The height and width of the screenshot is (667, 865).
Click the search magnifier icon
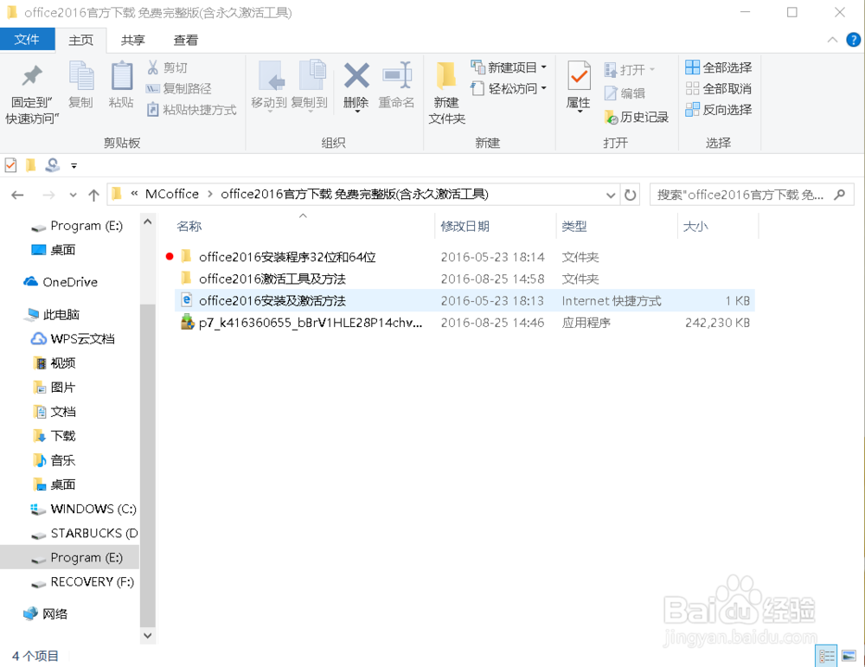pos(840,195)
